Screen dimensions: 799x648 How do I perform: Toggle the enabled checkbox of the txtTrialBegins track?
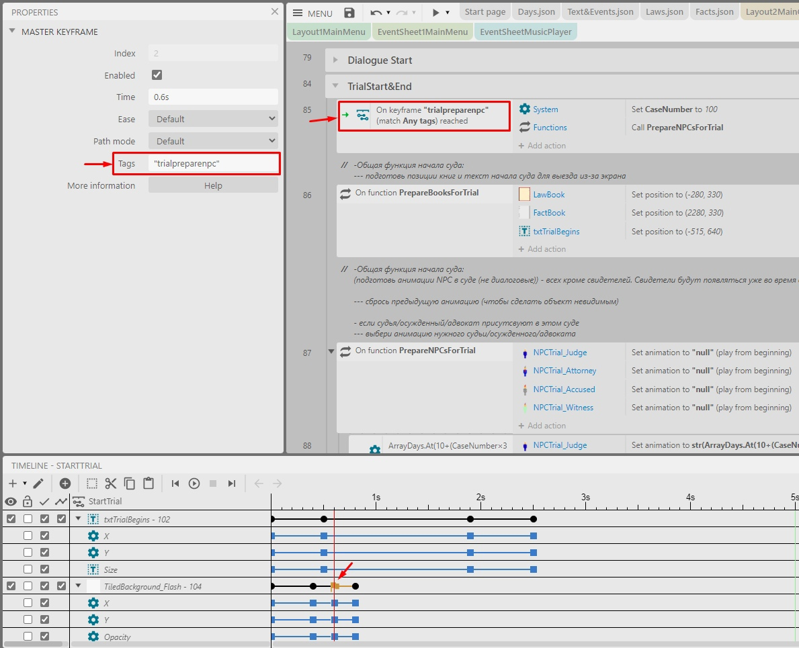coord(45,518)
